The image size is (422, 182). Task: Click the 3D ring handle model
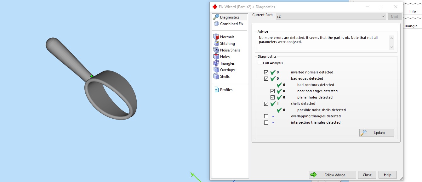tap(92, 78)
